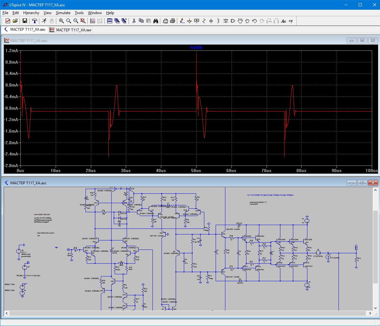Click the Ic(Q8) trace label

coord(196,47)
